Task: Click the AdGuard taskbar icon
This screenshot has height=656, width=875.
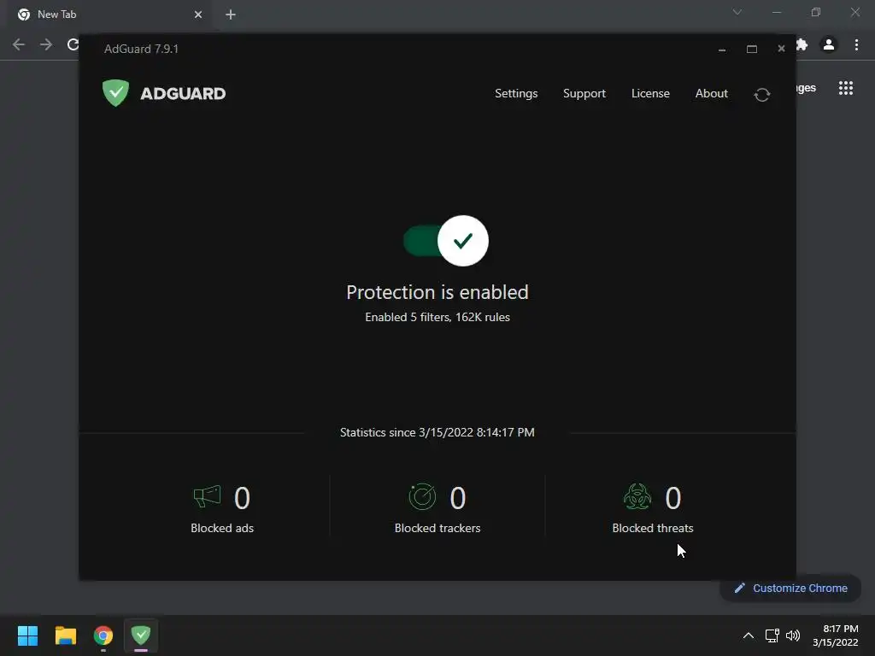Action: [141, 635]
